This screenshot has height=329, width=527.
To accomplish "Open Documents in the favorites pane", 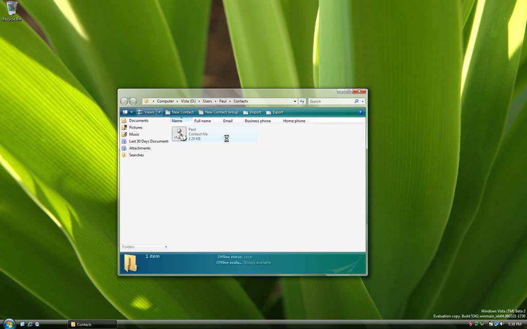I will coord(138,121).
